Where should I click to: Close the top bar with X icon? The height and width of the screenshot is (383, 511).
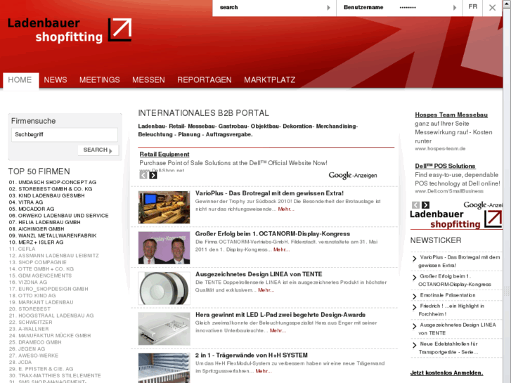(492, 8)
